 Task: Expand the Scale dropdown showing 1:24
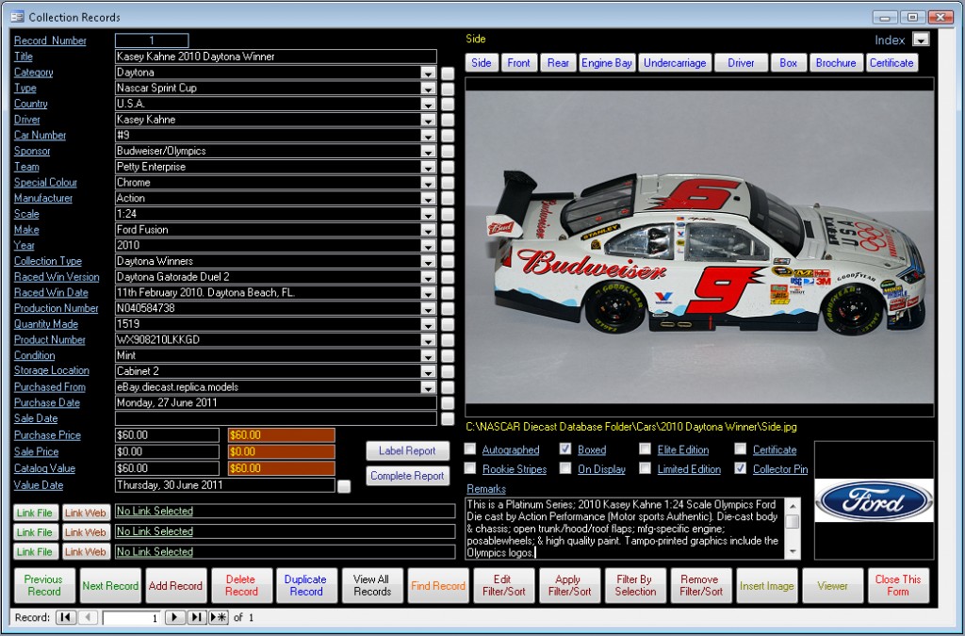(x=429, y=214)
